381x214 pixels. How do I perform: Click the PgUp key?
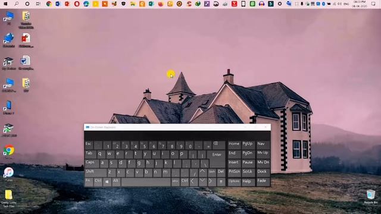[248, 145]
